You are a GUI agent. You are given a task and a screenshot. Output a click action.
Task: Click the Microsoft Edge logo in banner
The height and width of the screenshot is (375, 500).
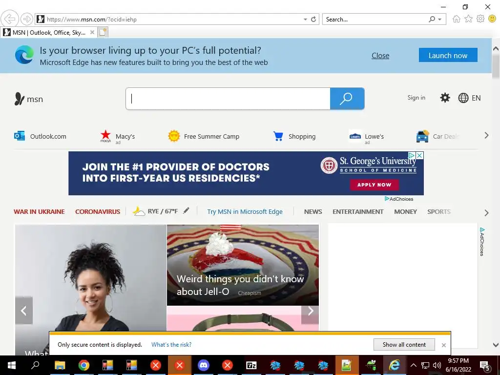point(24,55)
